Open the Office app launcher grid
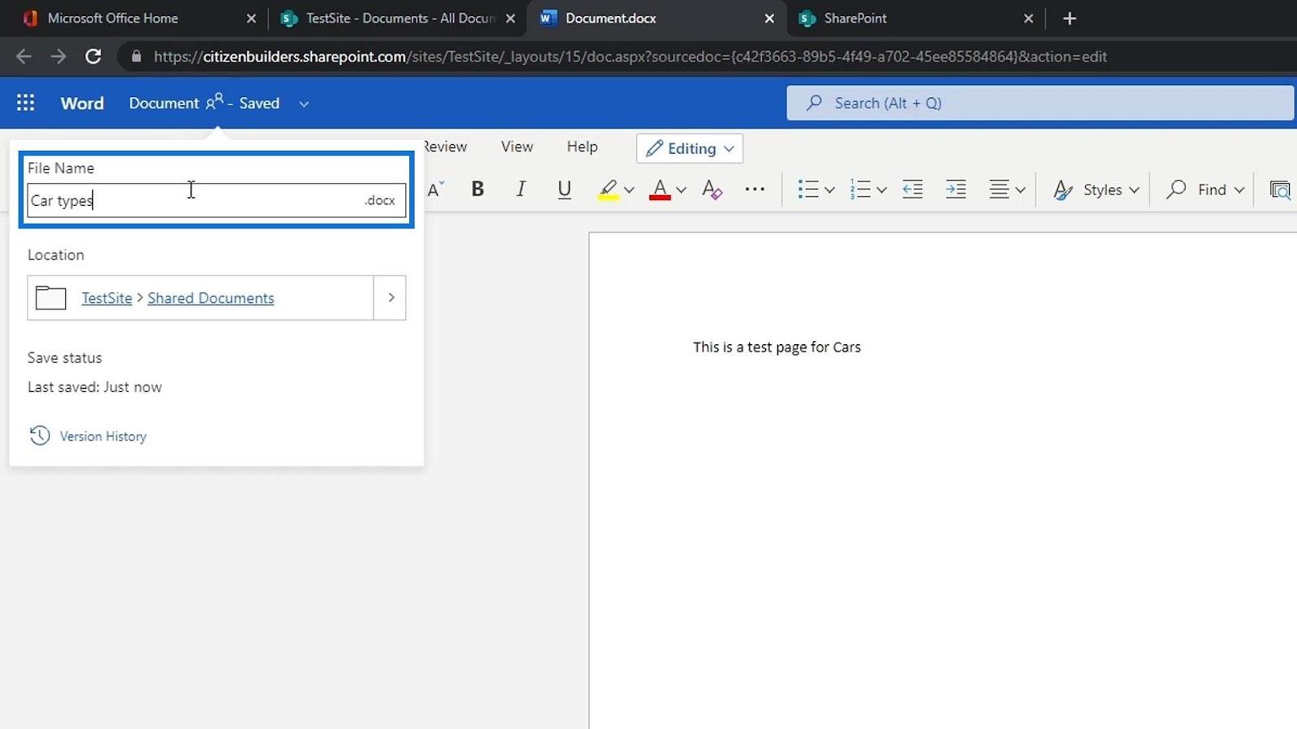The height and width of the screenshot is (729, 1297). [x=25, y=103]
